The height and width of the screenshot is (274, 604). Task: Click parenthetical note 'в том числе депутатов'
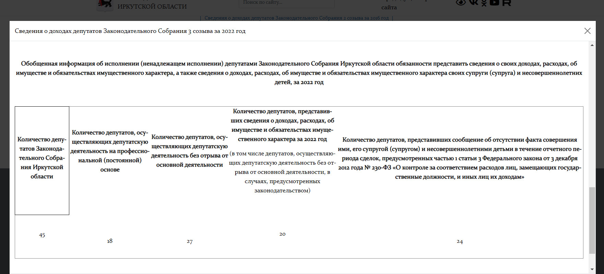282,172
